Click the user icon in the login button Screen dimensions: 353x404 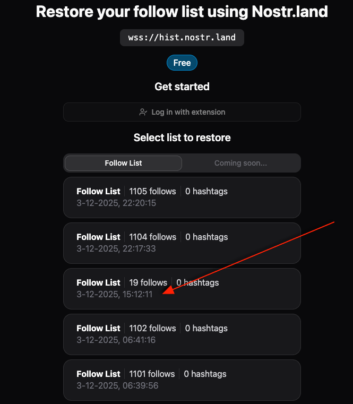(143, 112)
